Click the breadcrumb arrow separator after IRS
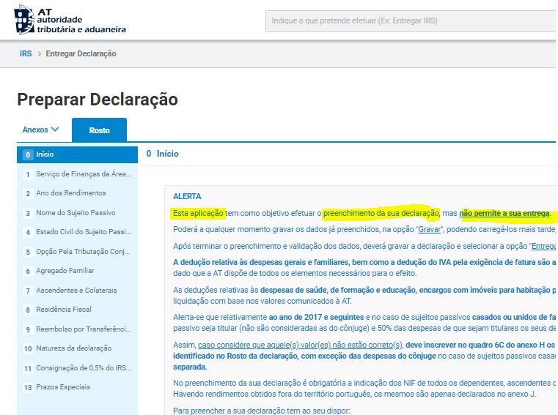This screenshot has width=558, height=415. pos(39,53)
